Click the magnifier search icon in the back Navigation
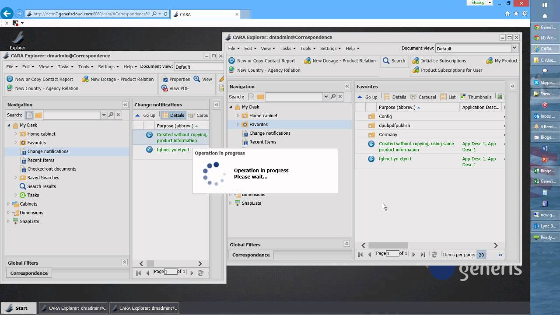The height and width of the screenshot is (315, 560). [x=111, y=115]
